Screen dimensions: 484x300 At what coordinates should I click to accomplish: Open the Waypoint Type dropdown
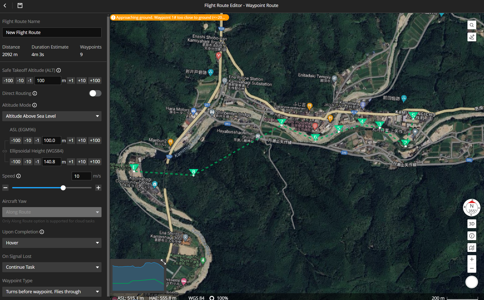[52, 292]
